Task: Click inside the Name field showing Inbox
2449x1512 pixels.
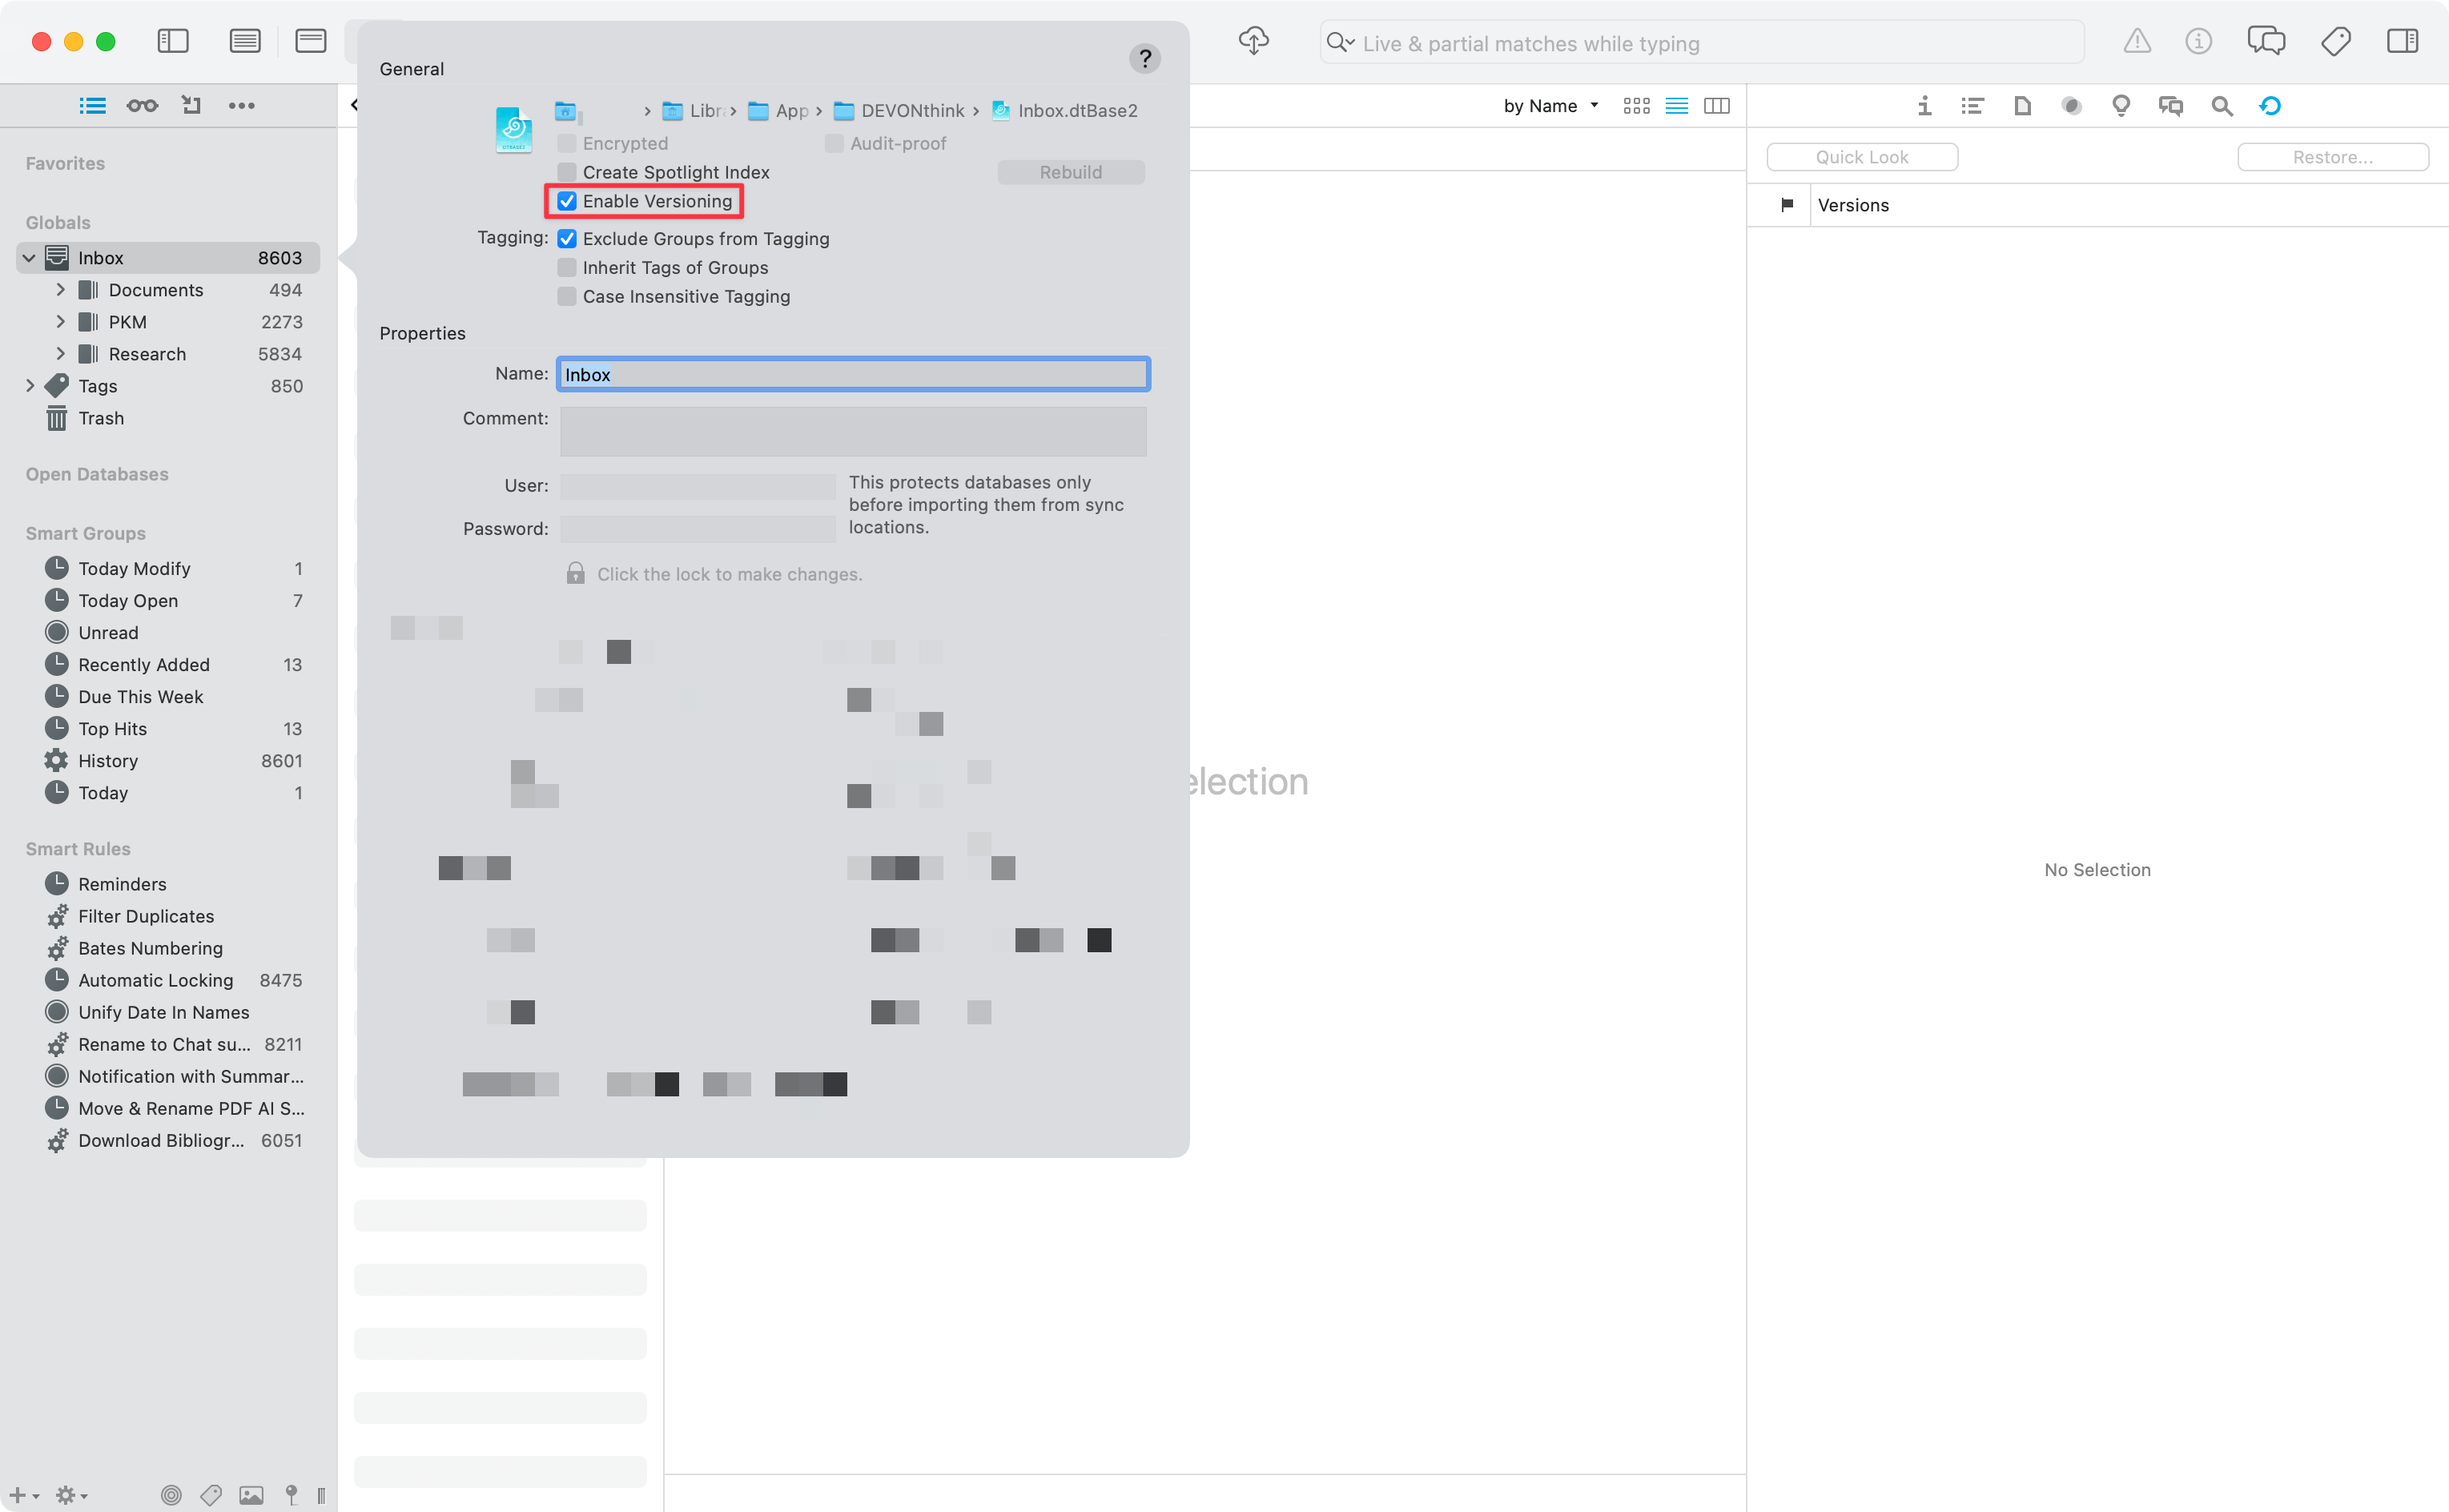Action: [x=852, y=374]
